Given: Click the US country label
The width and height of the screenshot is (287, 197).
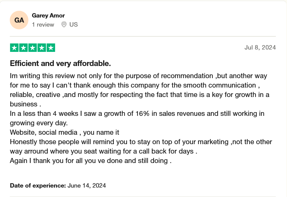Looking at the screenshot, I should point(74,25).
